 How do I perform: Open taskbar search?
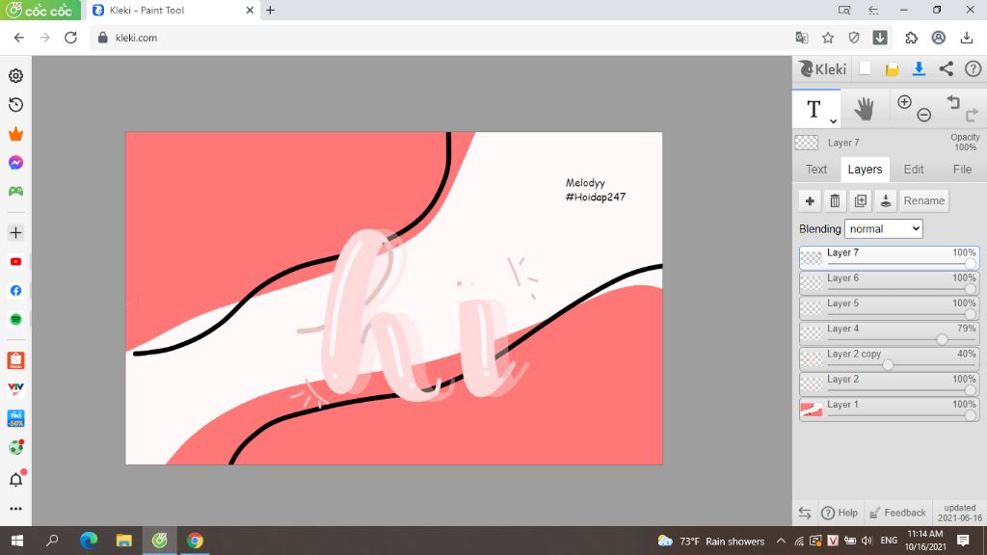coord(52,541)
